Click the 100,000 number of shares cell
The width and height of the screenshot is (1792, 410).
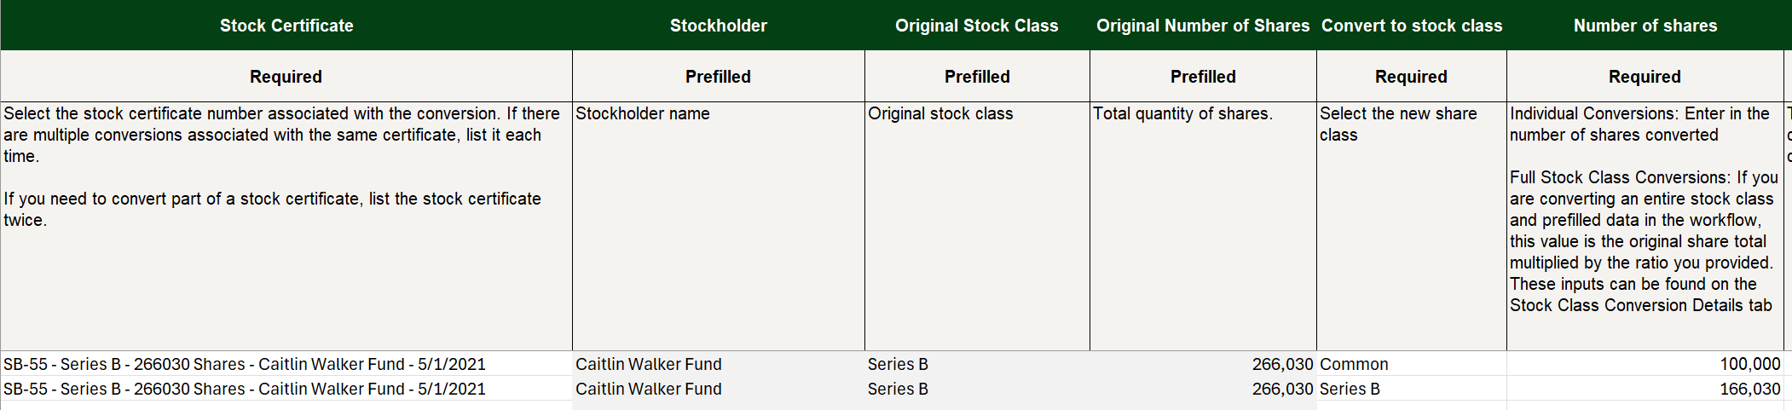[x=1645, y=364]
